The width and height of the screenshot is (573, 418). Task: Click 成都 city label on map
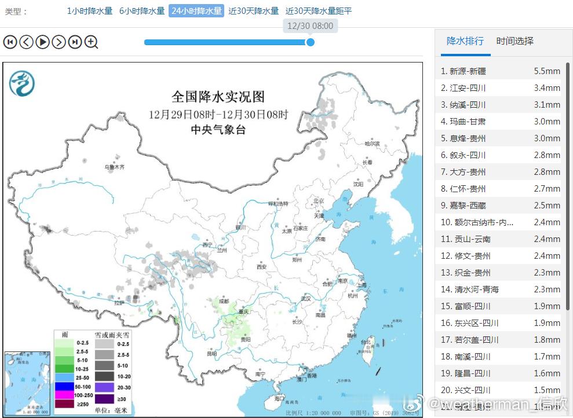(x=224, y=301)
